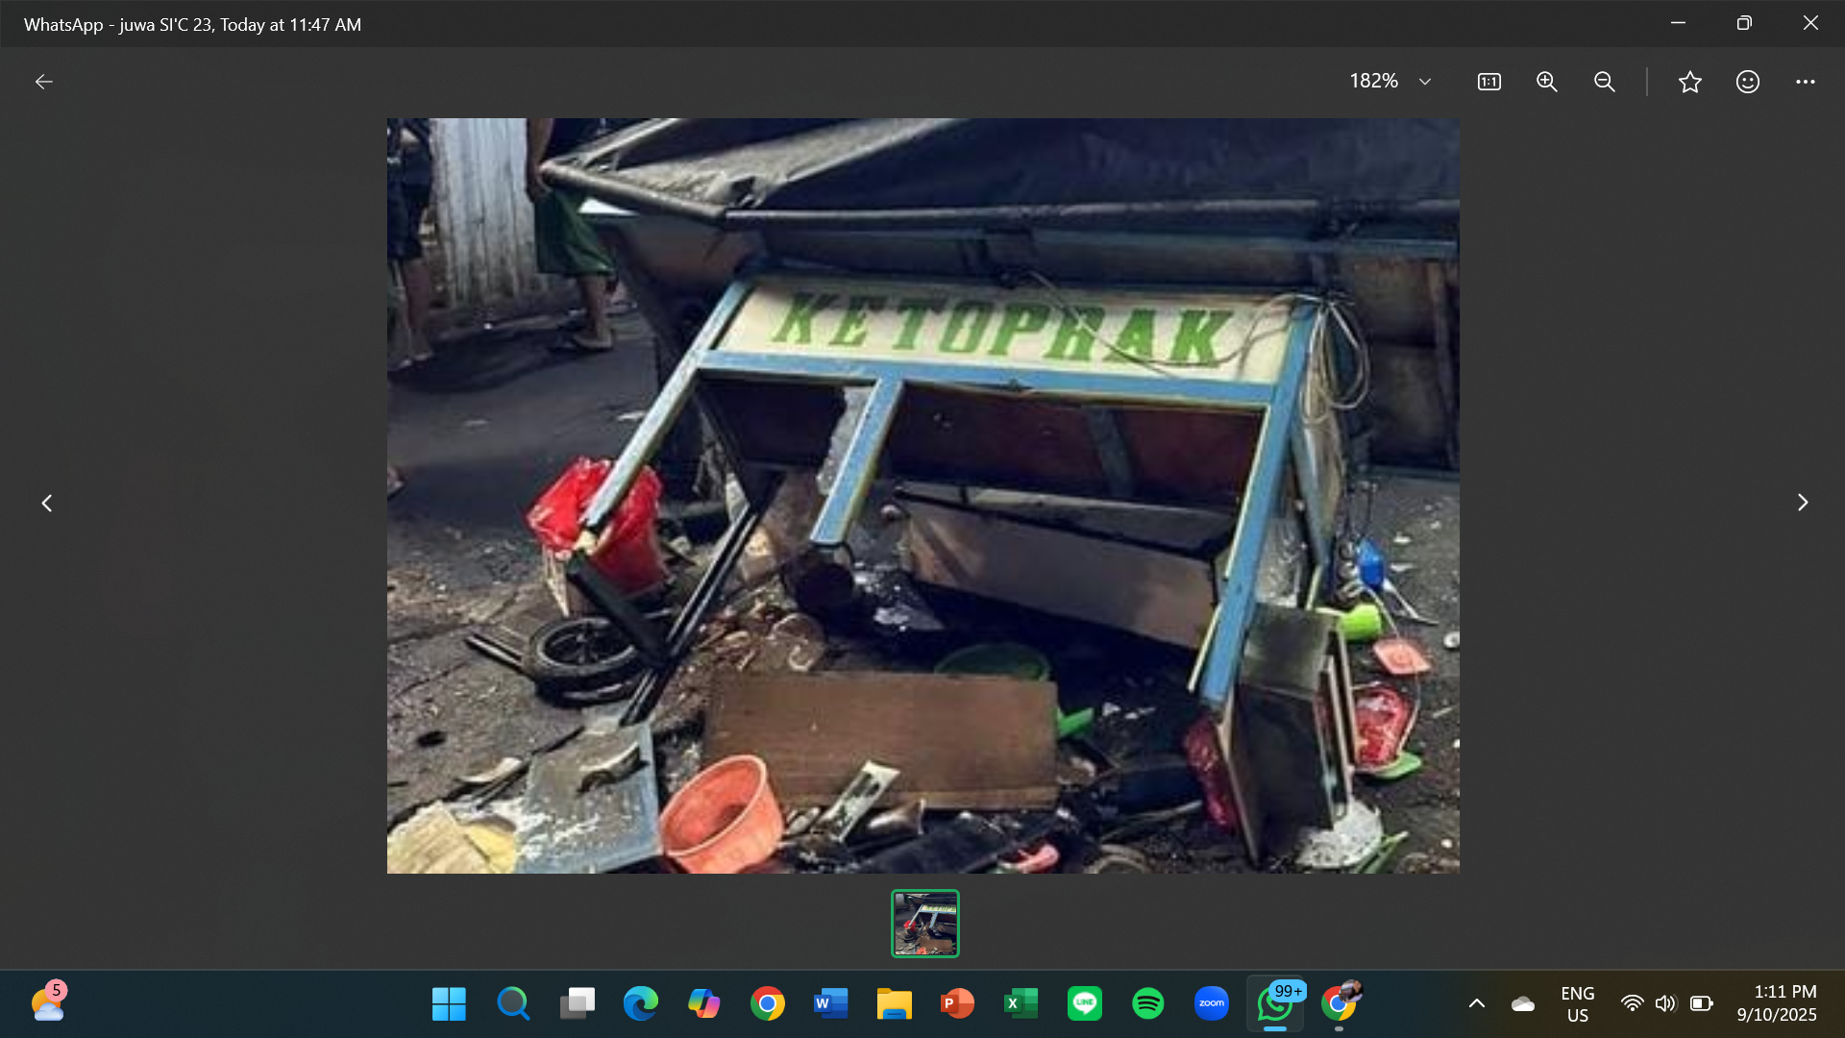Screen dimensions: 1845x1038
Task: Open PowerPoint from the taskbar
Action: pyautogui.click(x=957, y=1003)
